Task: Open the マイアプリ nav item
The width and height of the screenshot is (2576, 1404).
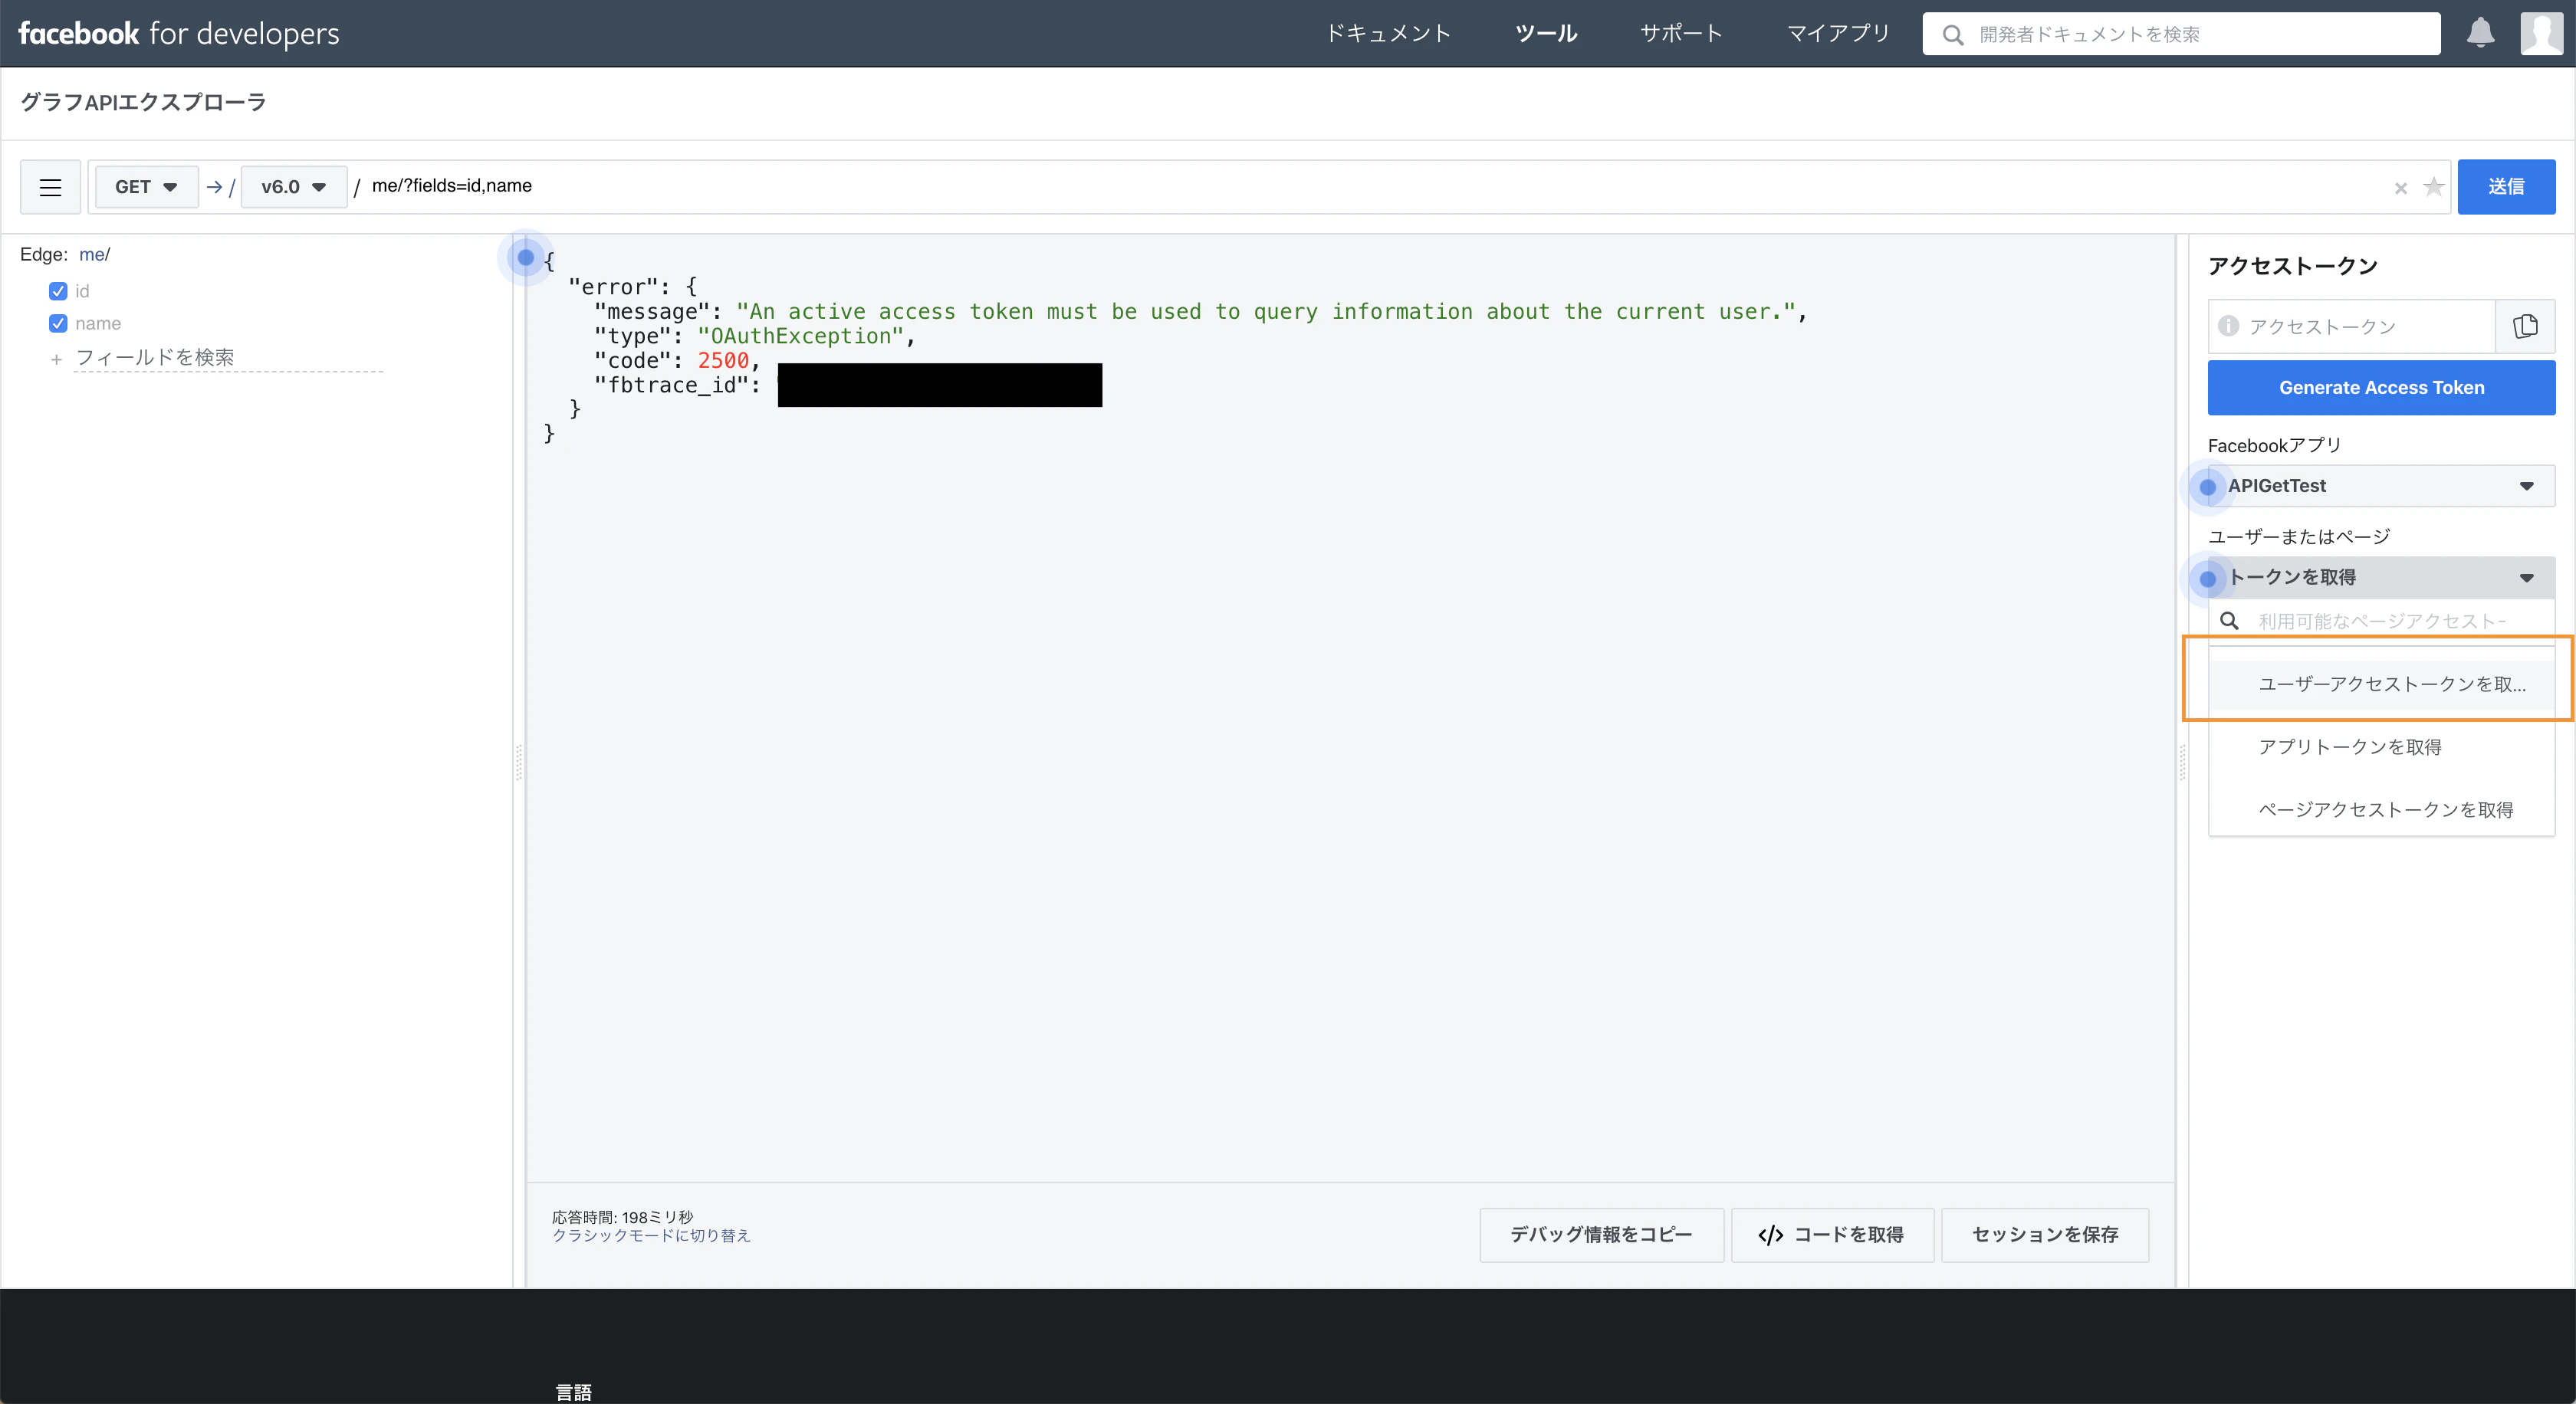Action: click(1838, 34)
